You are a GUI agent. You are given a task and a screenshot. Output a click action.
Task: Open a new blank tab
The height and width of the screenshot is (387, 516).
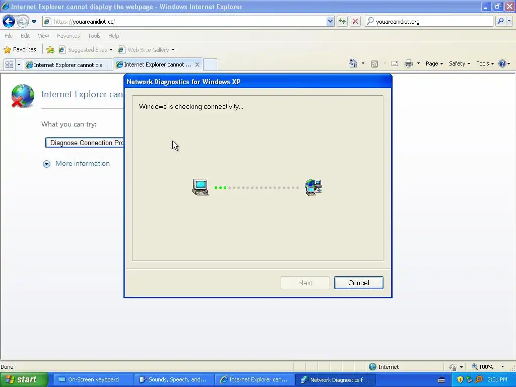[x=210, y=65]
